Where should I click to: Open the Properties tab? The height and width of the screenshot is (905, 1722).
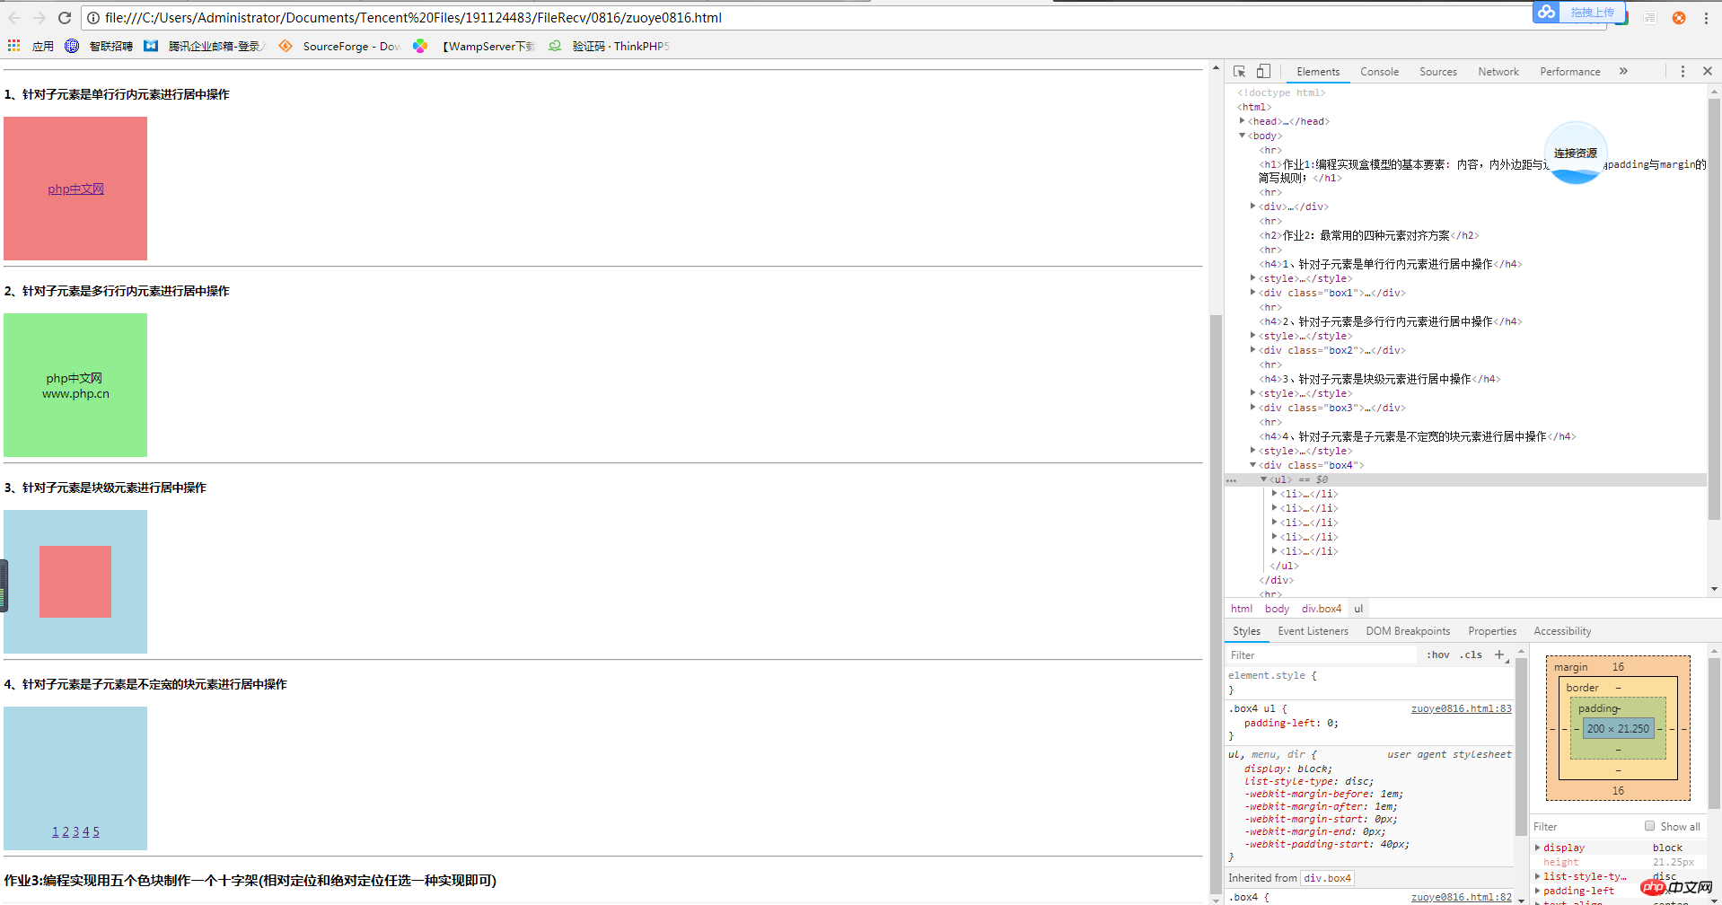pos(1492,631)
